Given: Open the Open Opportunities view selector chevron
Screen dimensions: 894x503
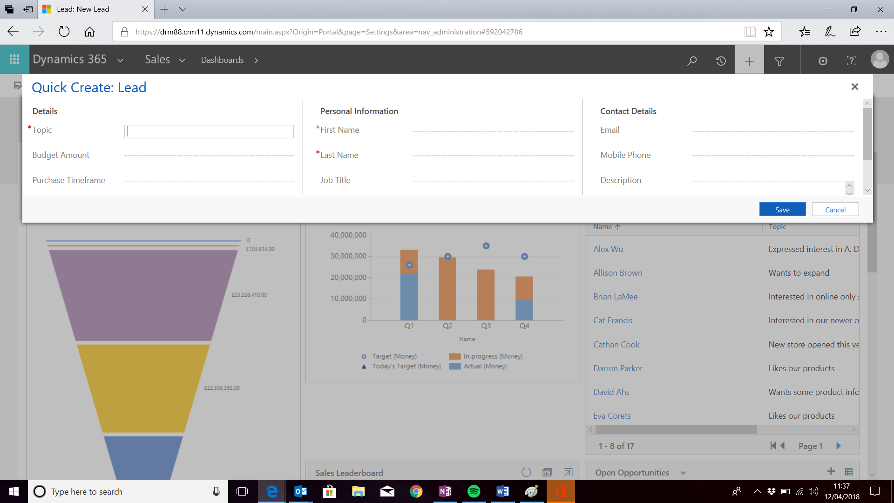Looking at the screenshot, I should point(683,473).
